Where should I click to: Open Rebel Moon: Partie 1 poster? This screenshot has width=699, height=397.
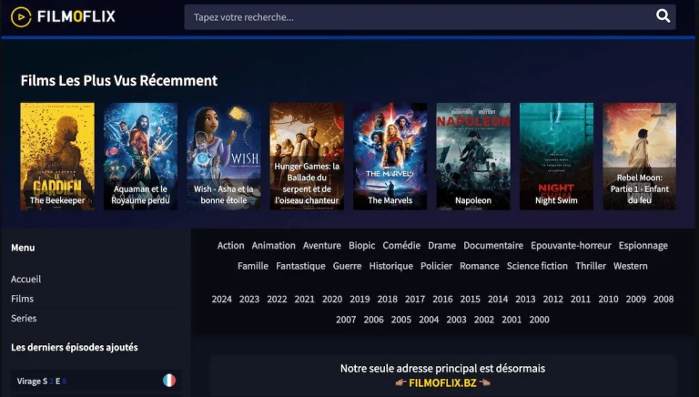point(640,156)
